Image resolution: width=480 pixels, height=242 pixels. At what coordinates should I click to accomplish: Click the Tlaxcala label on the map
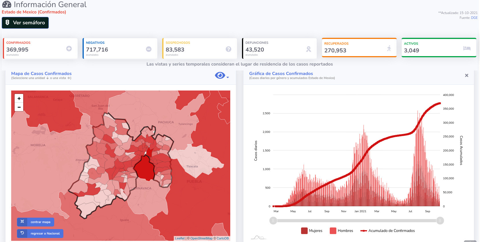192,166
